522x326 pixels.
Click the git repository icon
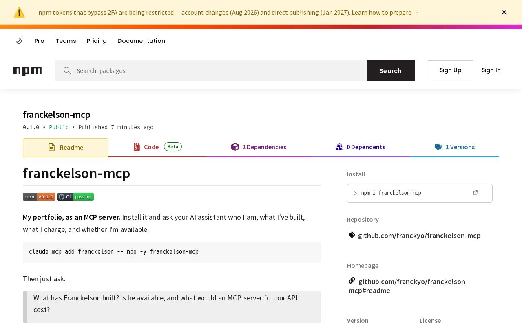352,235
